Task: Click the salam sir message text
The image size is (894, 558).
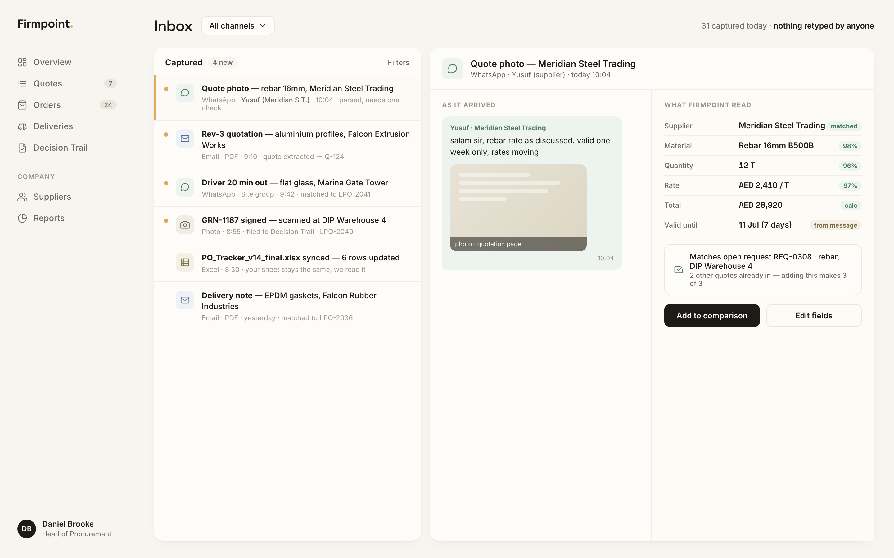Action: 530,146
